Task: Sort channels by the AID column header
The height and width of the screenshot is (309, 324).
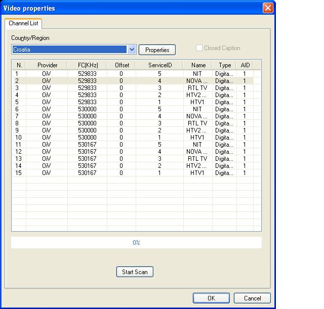Action: click(244, 65)
